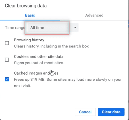Open the Advanced tab

[x=94, y=15]
